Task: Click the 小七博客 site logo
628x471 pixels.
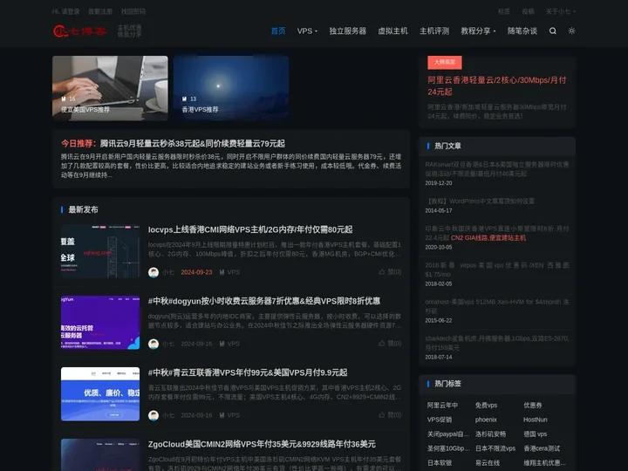Action: tap(80, 31)
